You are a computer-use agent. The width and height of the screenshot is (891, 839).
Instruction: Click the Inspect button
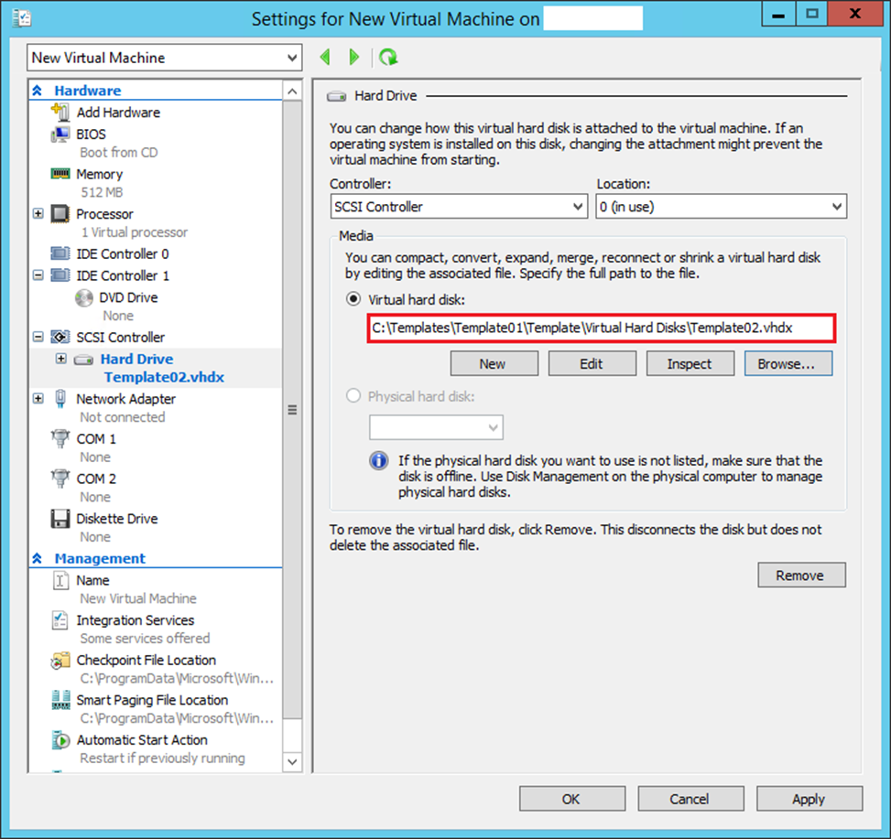pyautogui.click(x=690, y=363)
